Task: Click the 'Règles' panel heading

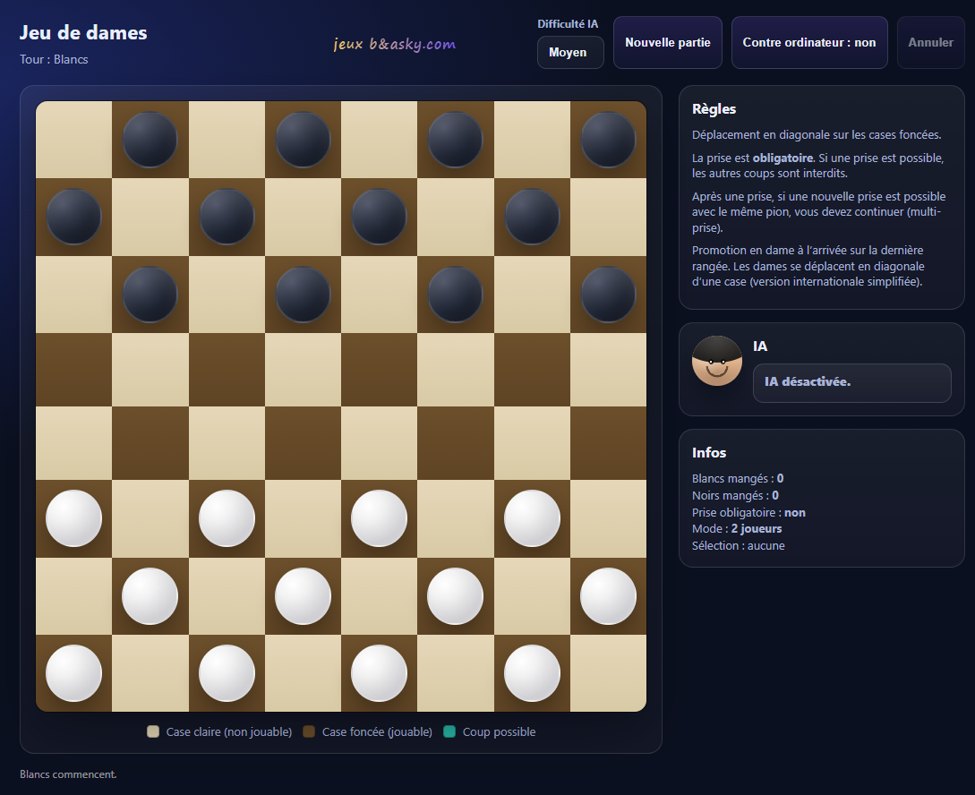Action: (714, 109)
